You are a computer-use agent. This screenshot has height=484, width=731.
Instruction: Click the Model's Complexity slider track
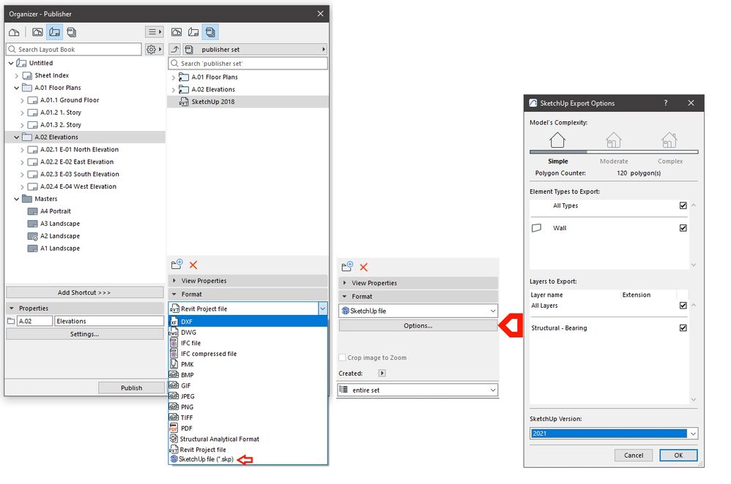click(614, 152)
